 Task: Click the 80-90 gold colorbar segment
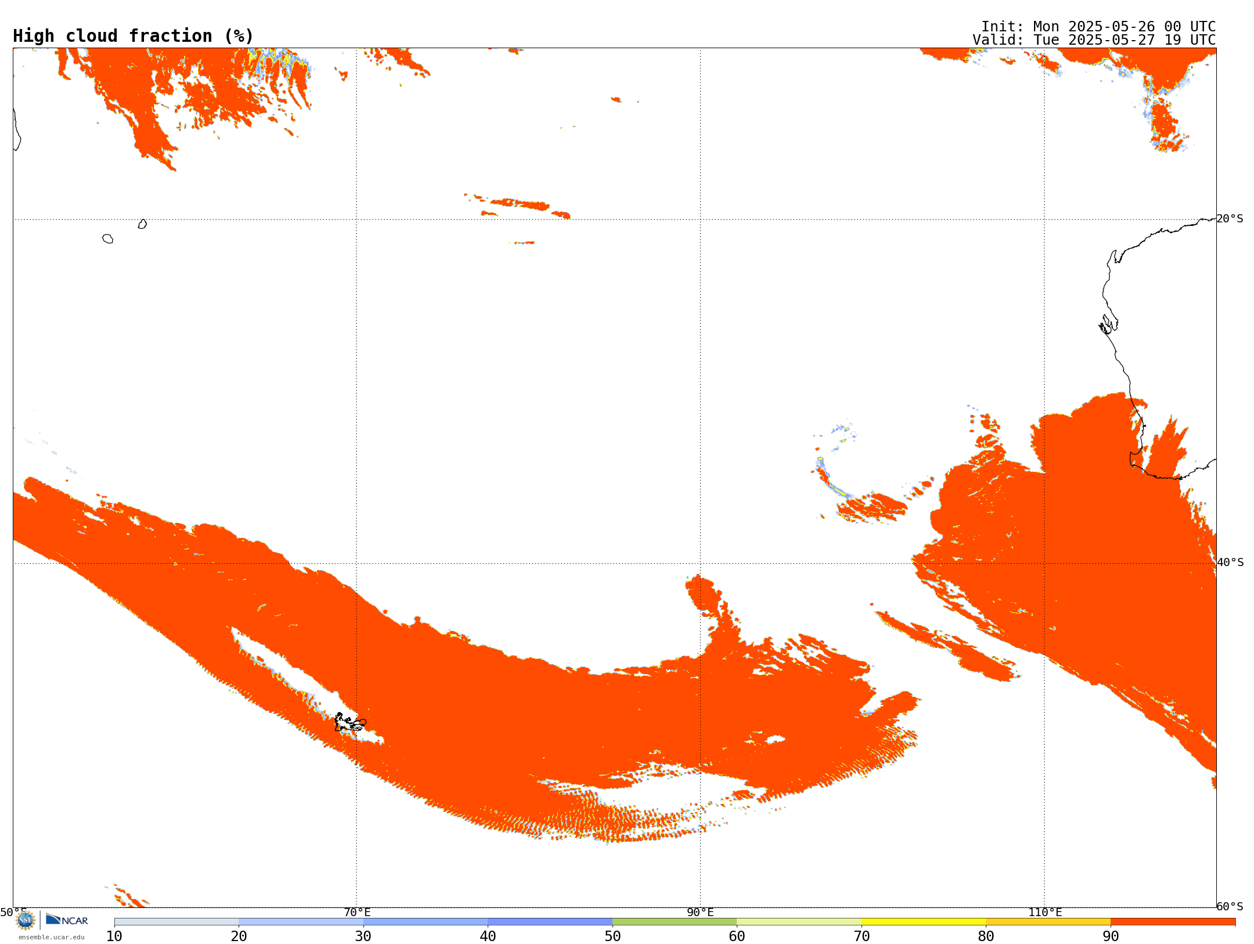[x=1048, y=922]
